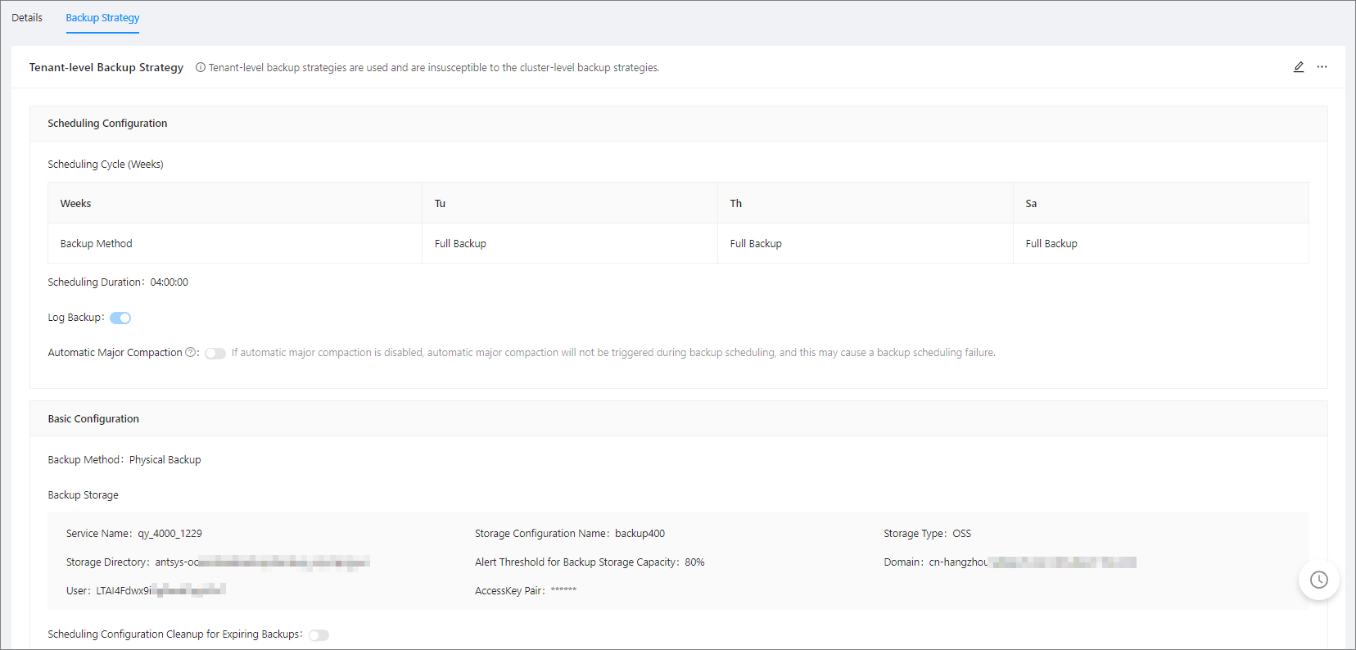Switch to the Details tab

(27, 18)
